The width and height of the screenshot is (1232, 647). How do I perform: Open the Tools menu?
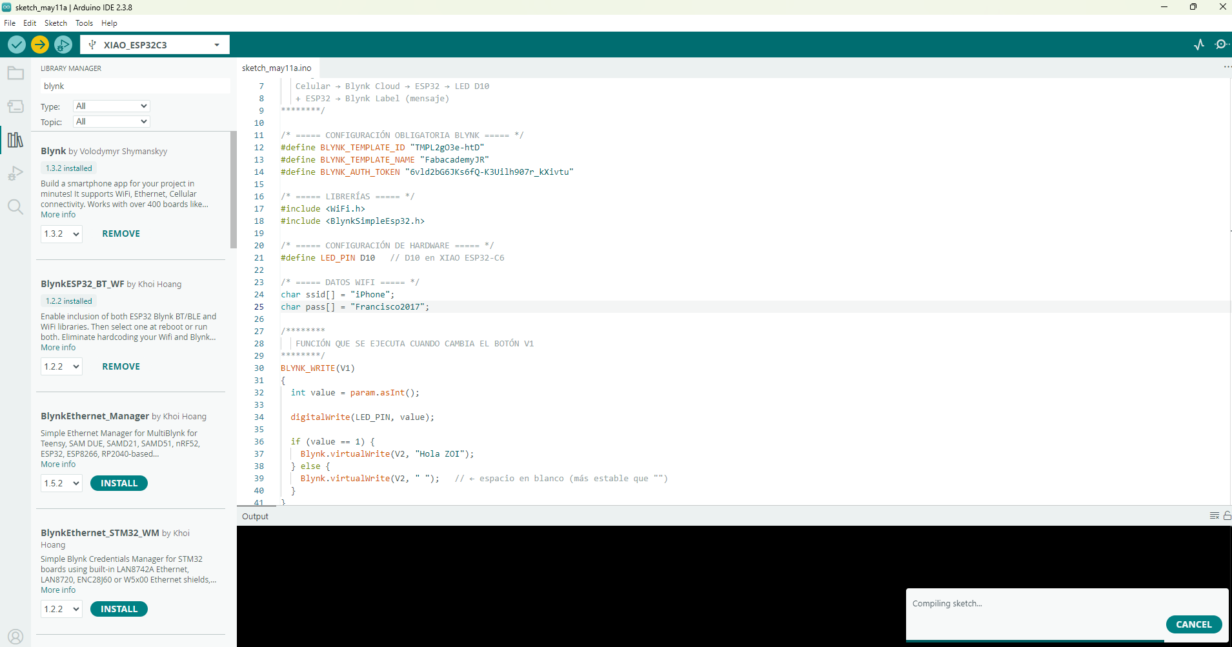tap(84, 23)
